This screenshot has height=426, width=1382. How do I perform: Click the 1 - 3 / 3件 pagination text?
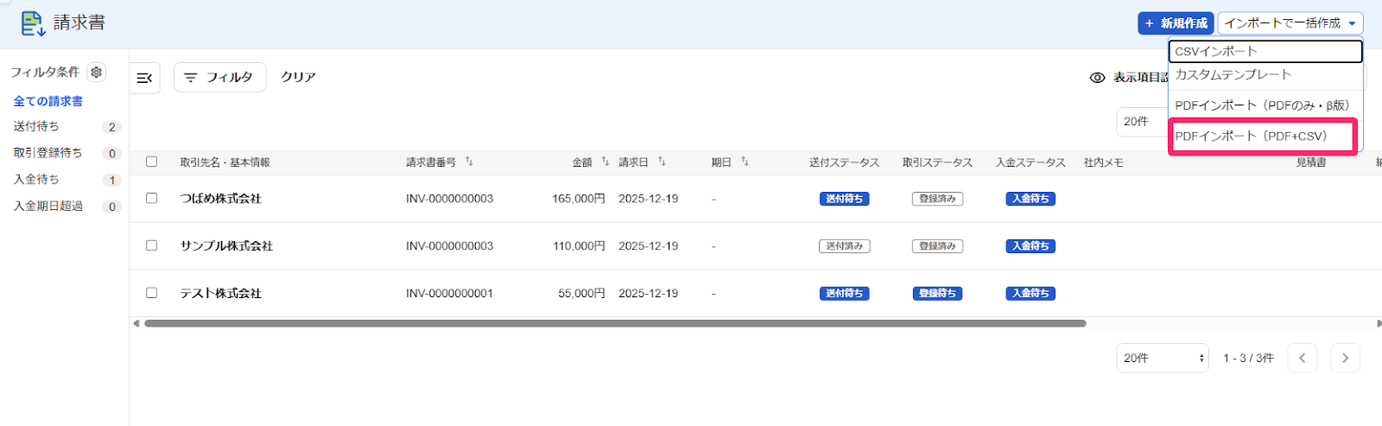click(1248, 358)
